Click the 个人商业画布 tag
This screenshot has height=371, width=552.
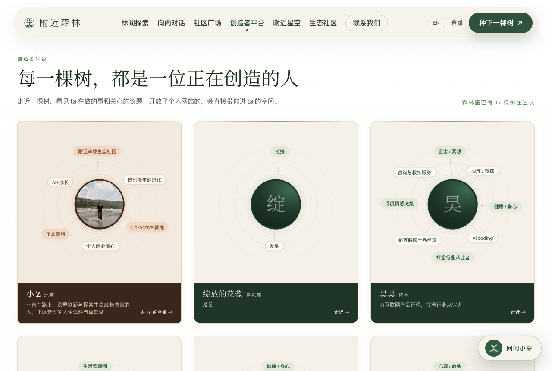click(100, 246)
